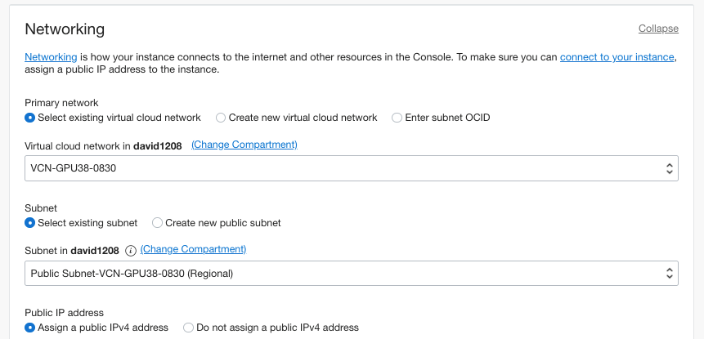Click the up-down arrows on the VCN-GPU38-0830 field
This screenshot has width=704, height=339.
tap(670, 169)
